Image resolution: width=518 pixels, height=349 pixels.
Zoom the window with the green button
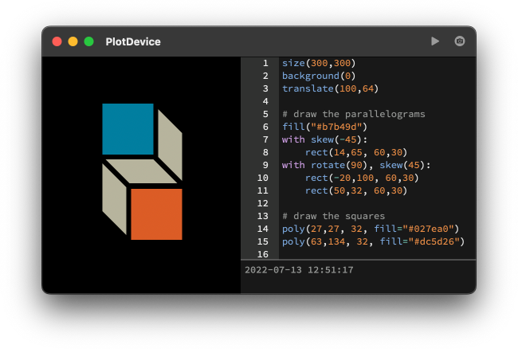88,41
